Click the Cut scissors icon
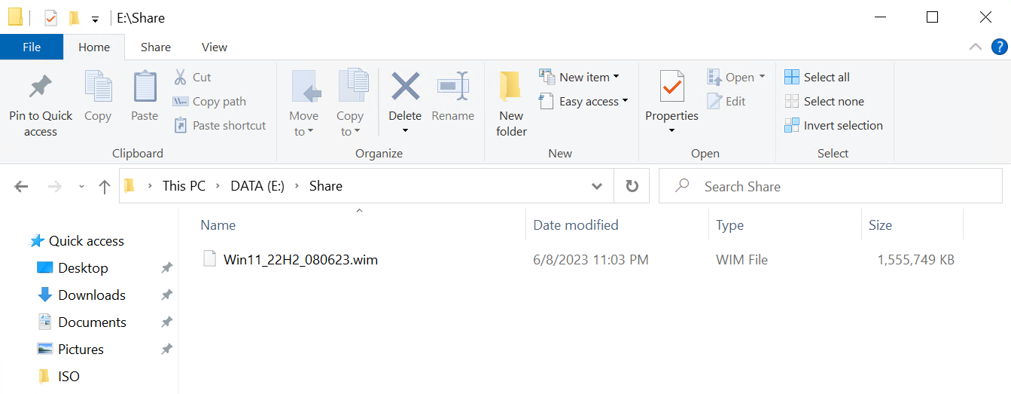This screenshot has width=1011, height=394. 181,77
